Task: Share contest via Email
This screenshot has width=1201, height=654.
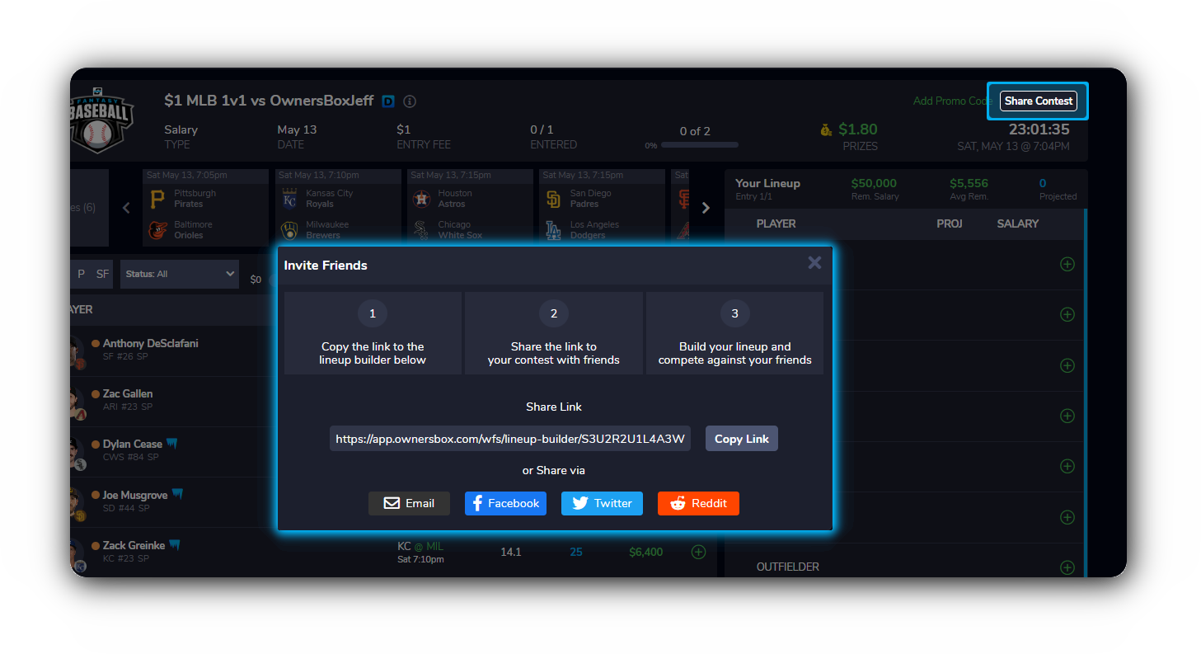Action: [x=409, y=503]
